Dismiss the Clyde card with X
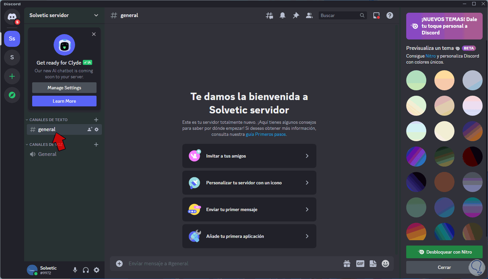 (x=94, y=34)
